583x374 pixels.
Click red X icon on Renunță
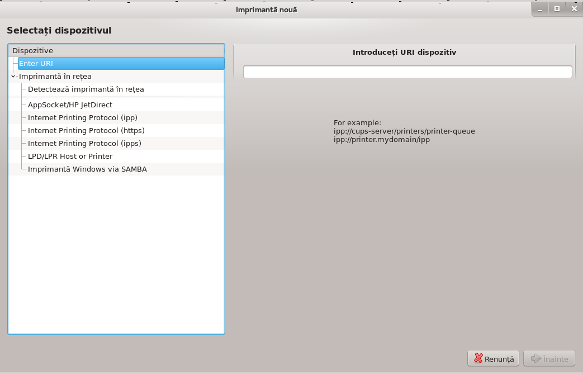[x=478, y=358]
